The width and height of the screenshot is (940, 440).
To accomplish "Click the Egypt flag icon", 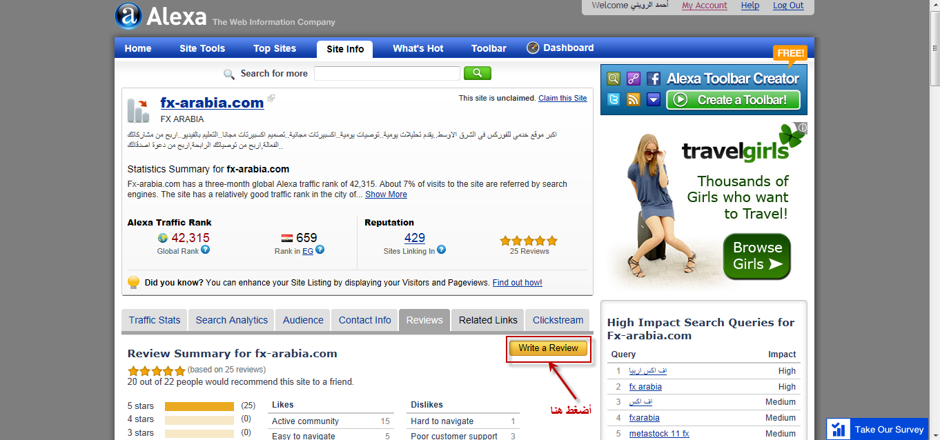I will coord(287,239).
